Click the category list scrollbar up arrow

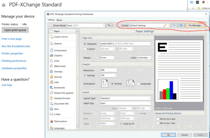(x=78, y=30)
